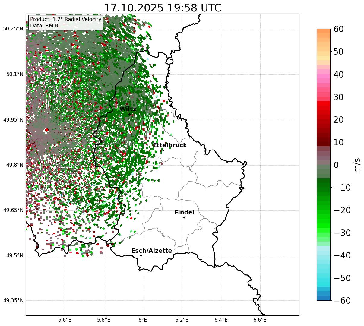Click the Ettelbruck city label
Viewport: 364px width, 326px height.
(x=170, y=145)
